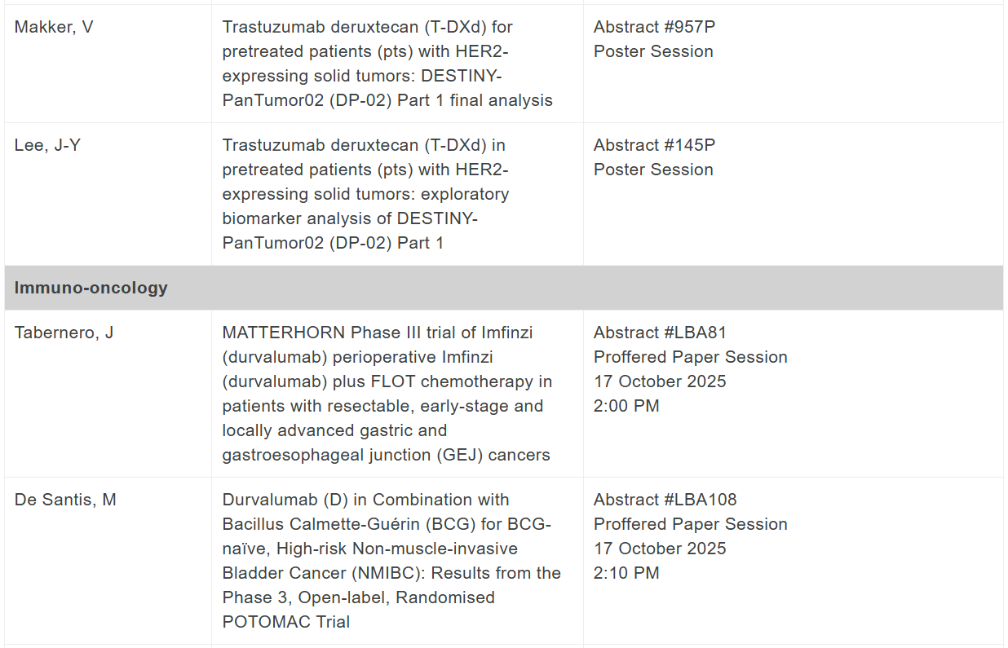
Task: Click DP-02 Part 1 final analysis title
Action: [387, 100]
